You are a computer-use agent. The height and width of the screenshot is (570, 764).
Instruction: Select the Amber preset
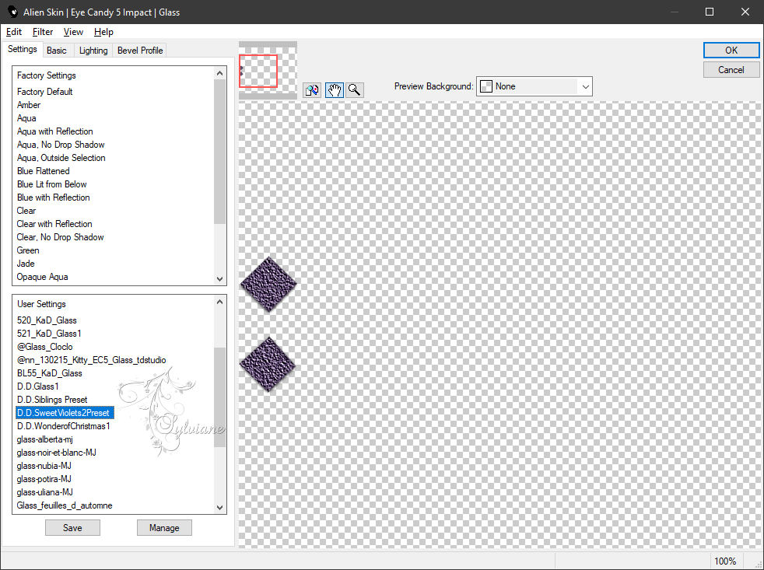tap(29, 105)
